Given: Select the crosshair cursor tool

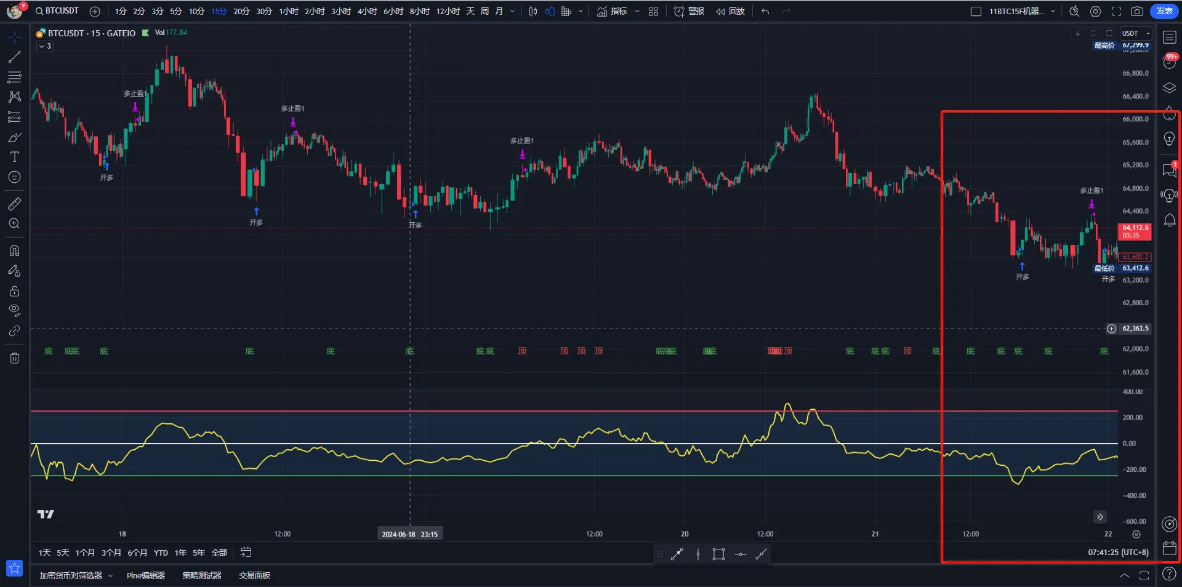Looking at the screenshot, I should (x=15, y=38).
